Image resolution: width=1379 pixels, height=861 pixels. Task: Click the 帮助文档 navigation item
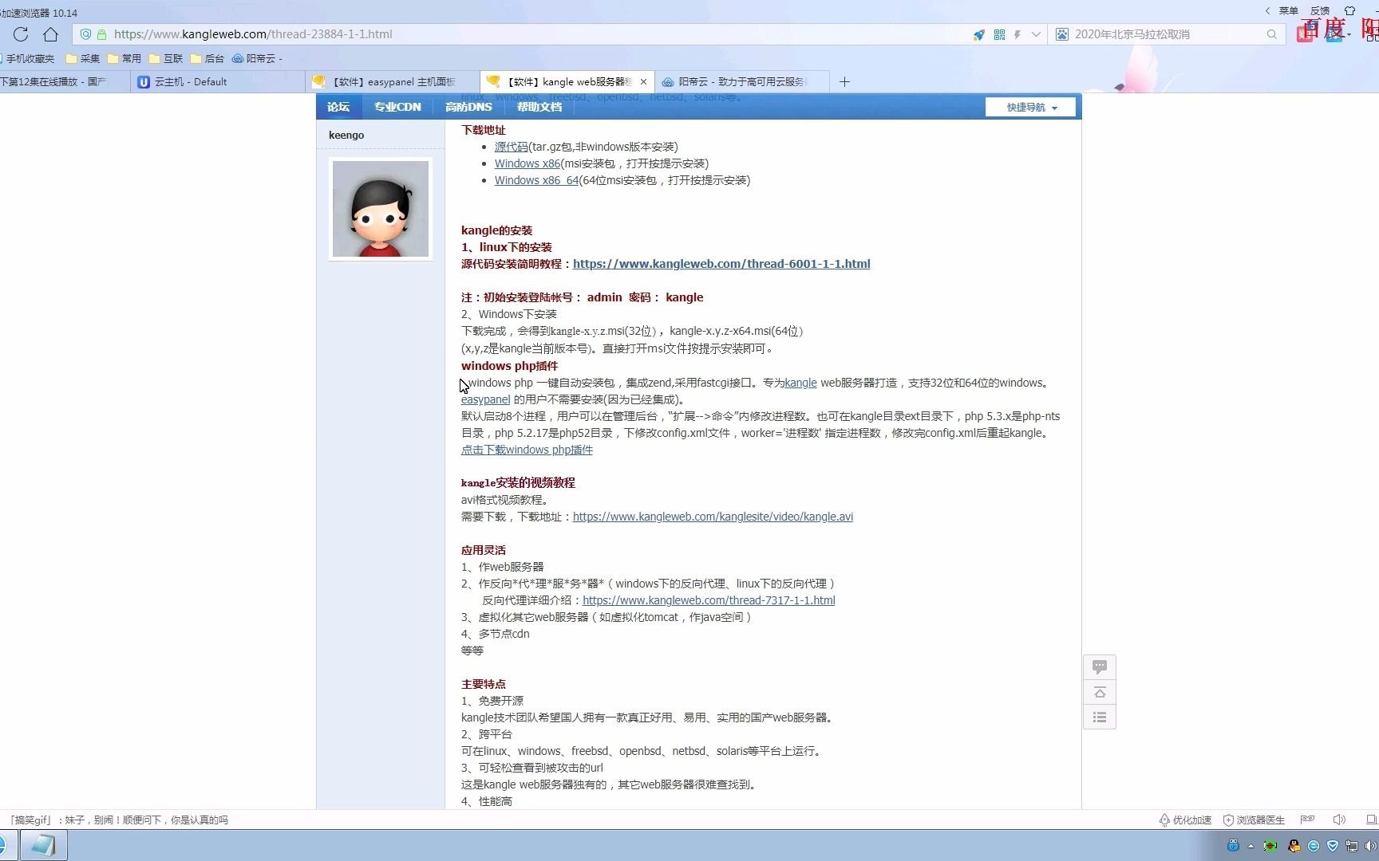coord(539,107)
